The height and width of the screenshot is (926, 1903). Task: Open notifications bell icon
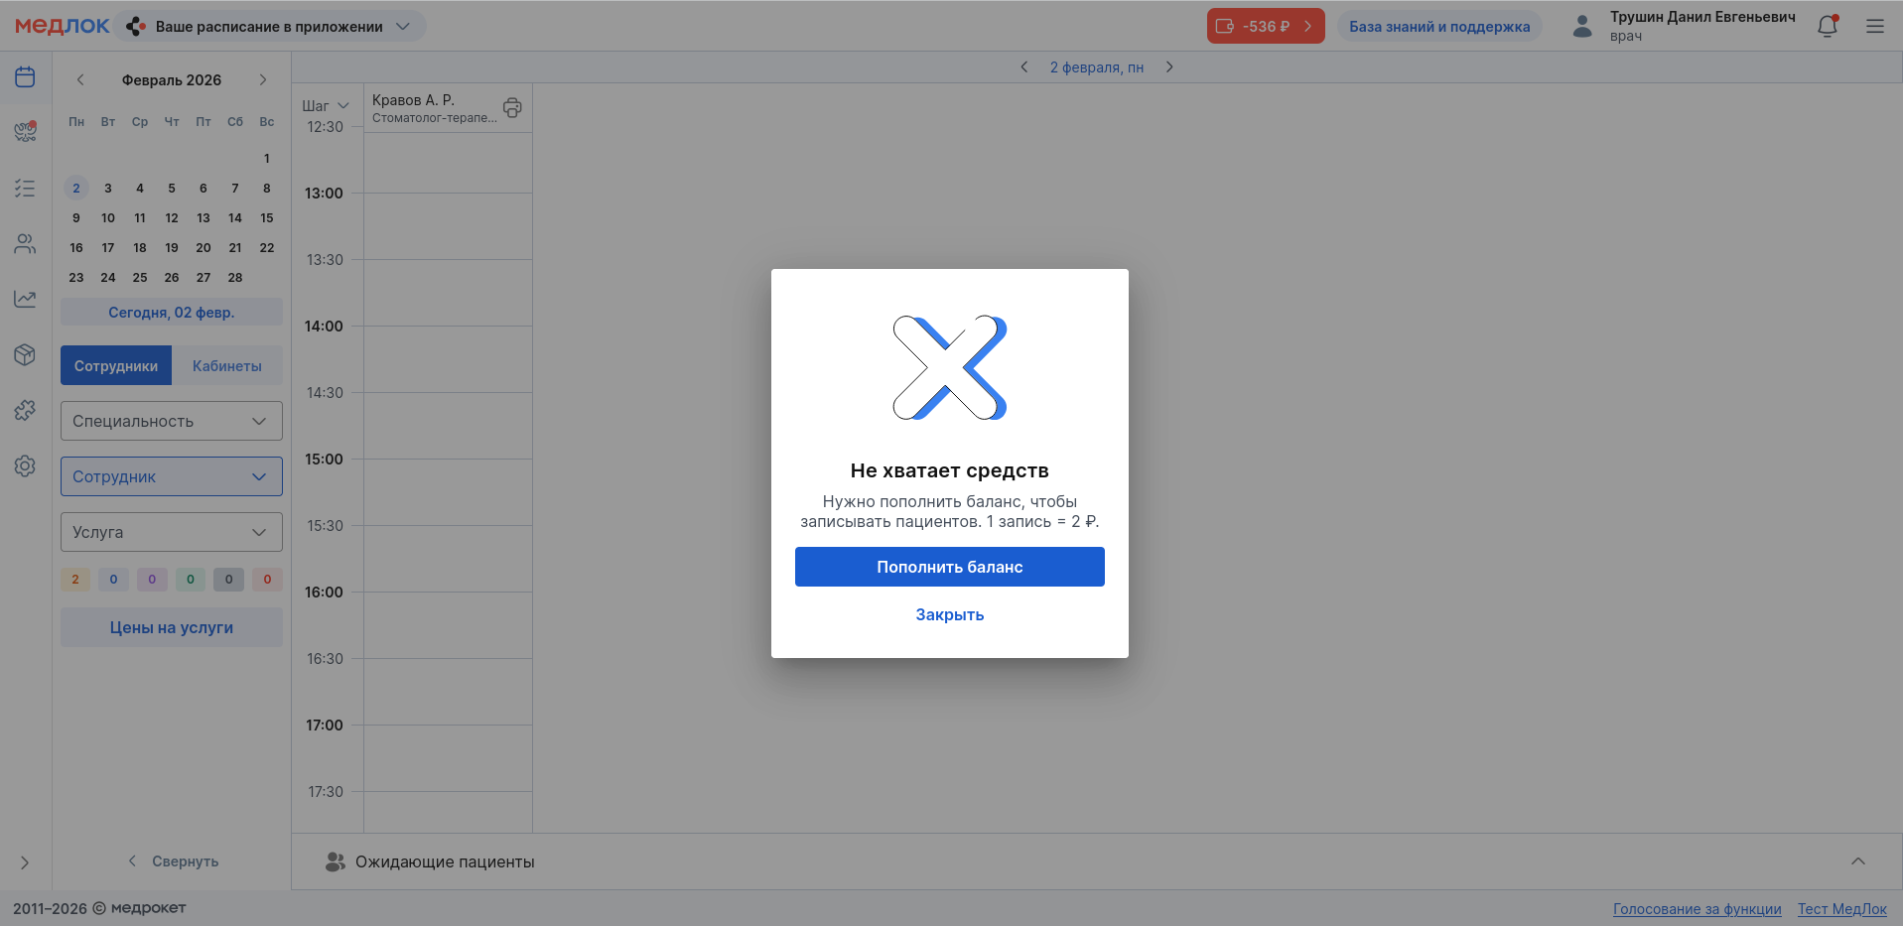tap(1827, 27)
